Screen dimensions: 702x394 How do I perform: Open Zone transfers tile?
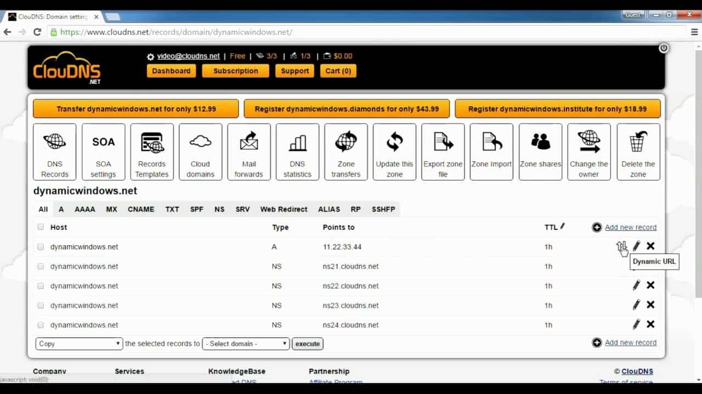(x=346, y=152)
